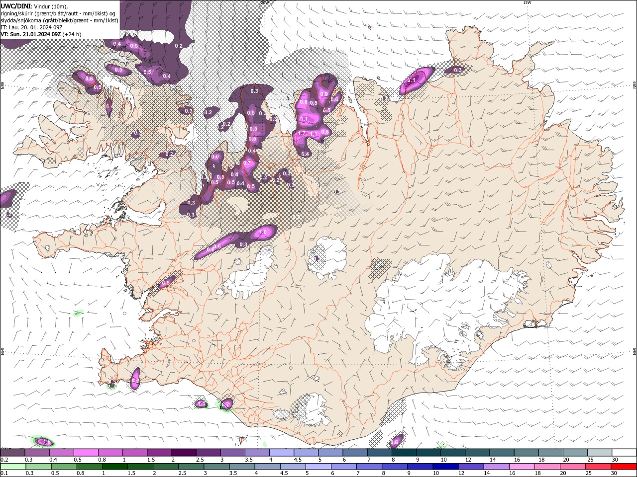Click the '0.1' label in lower legend

click(4, 473)
